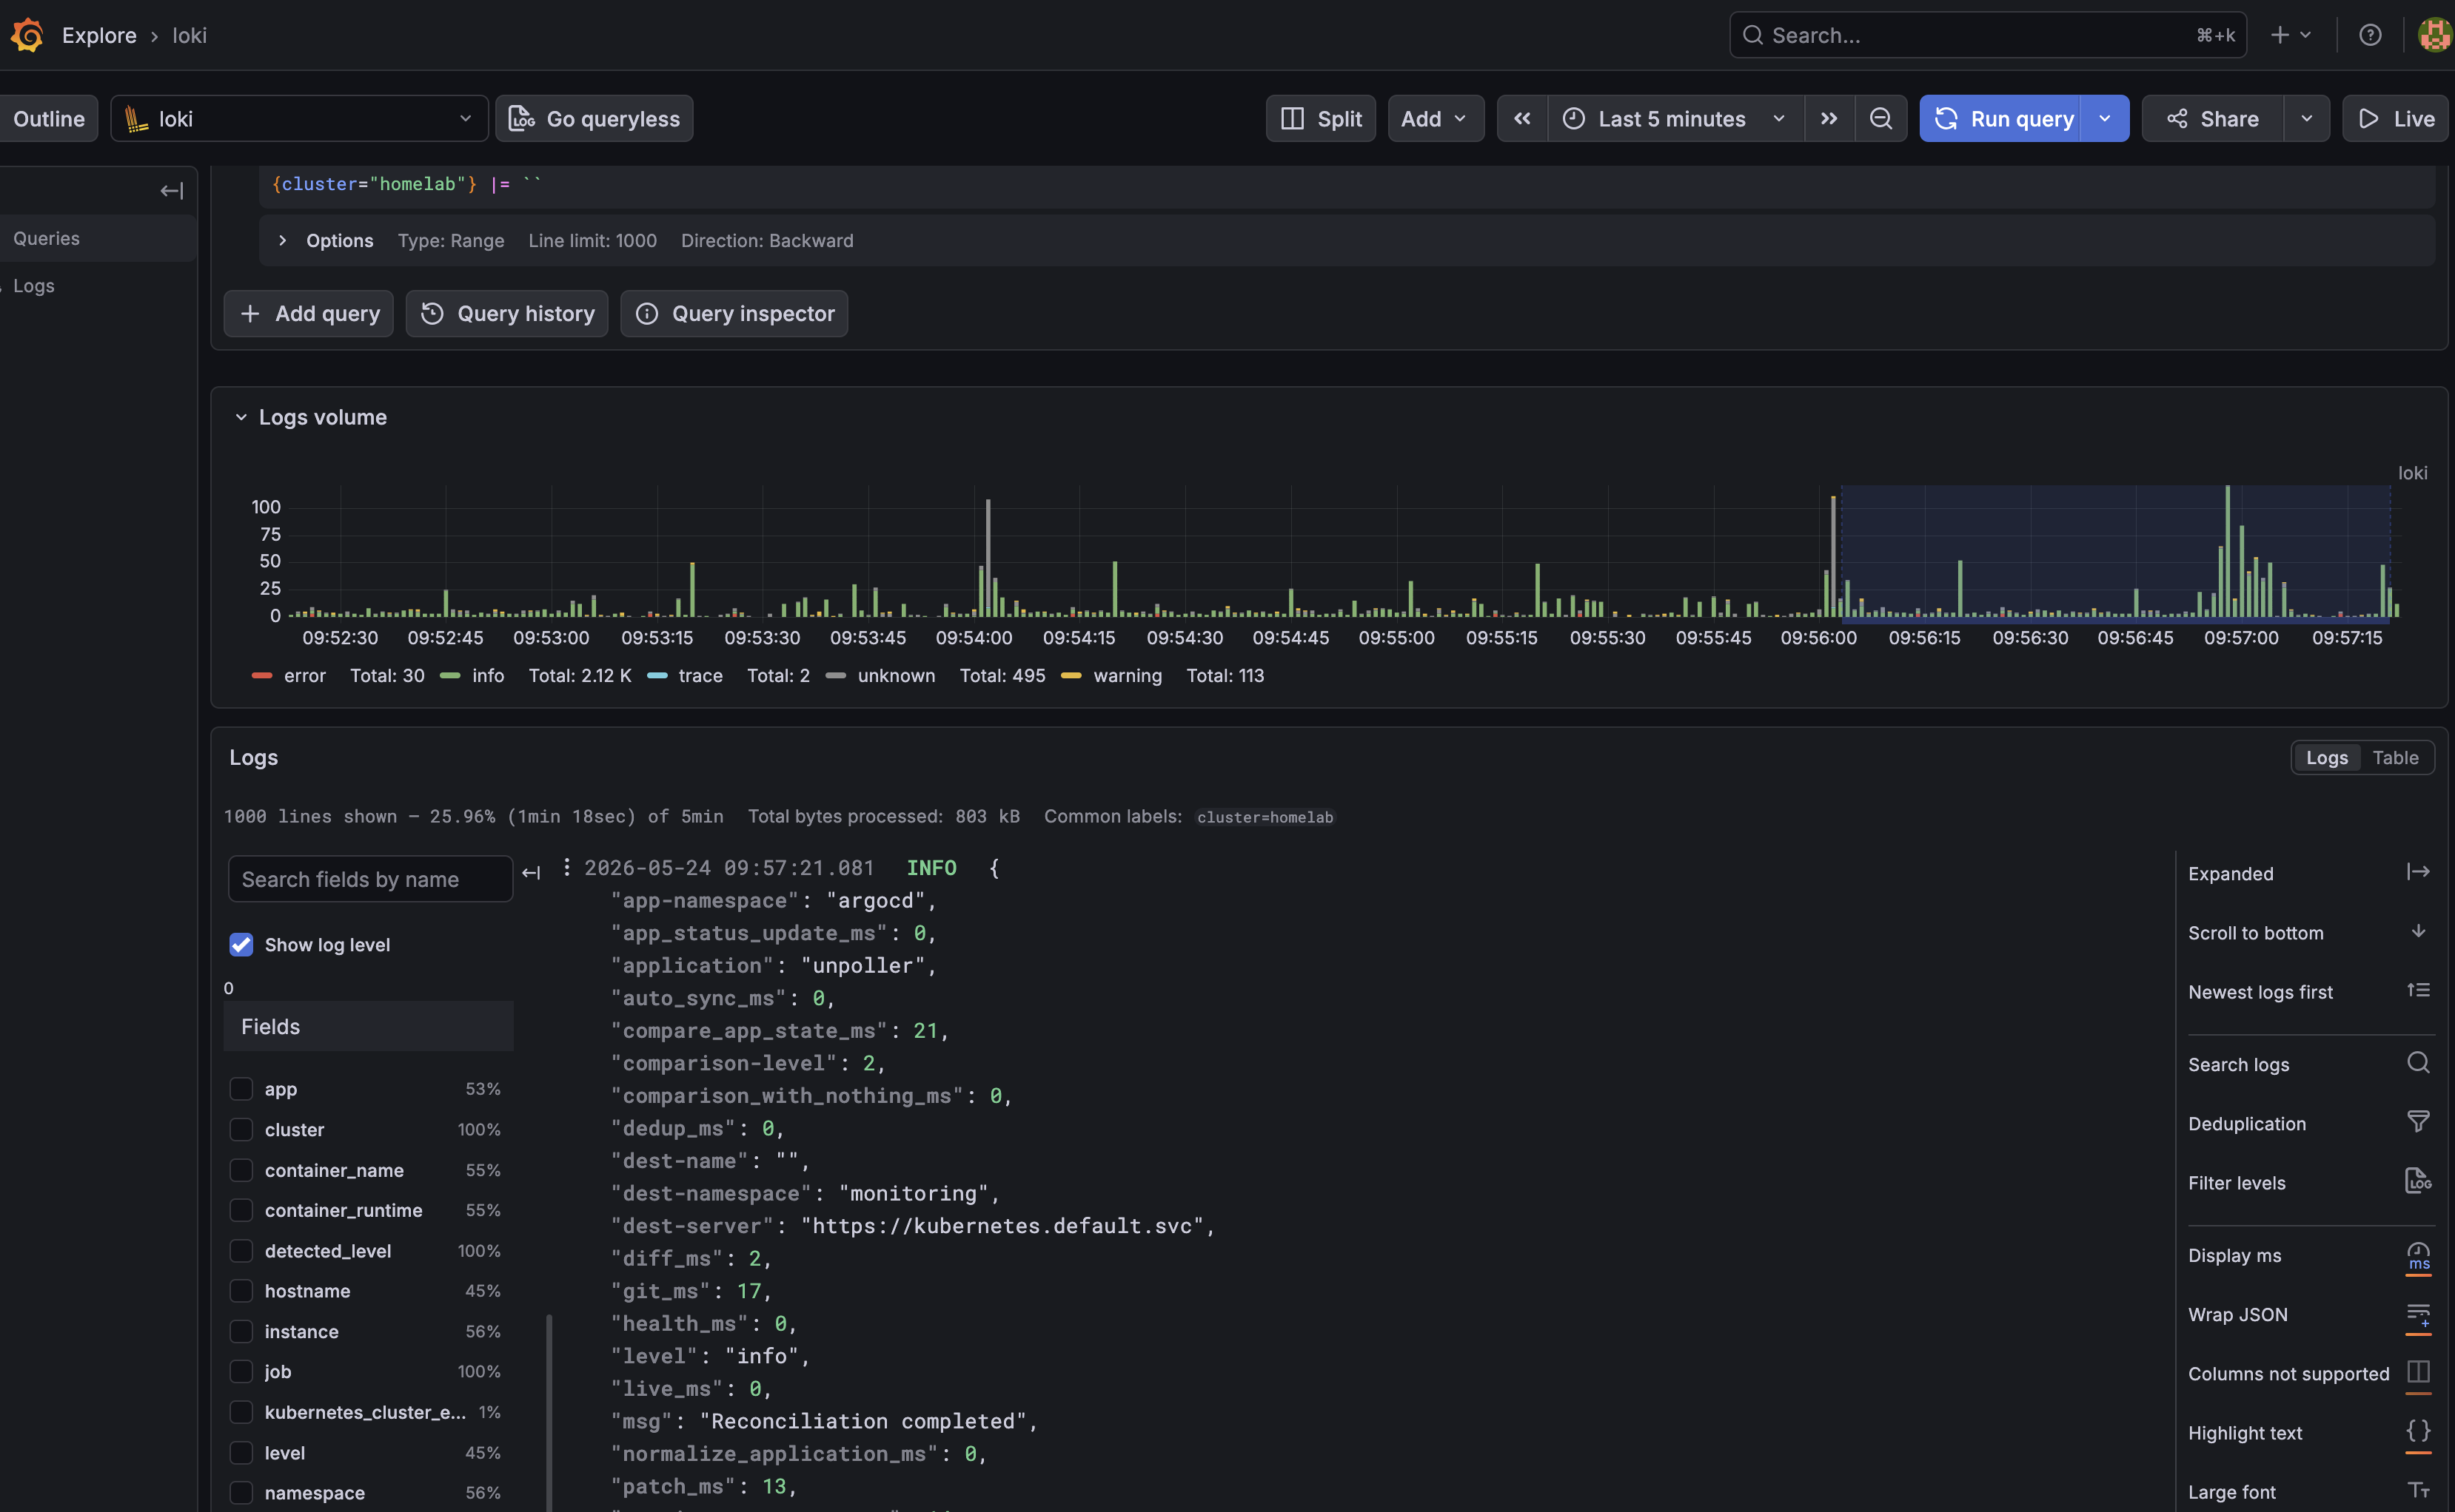Focus the top Search input field
This screenshot has width=2455, height=1512.
[x=1988, y=35]
